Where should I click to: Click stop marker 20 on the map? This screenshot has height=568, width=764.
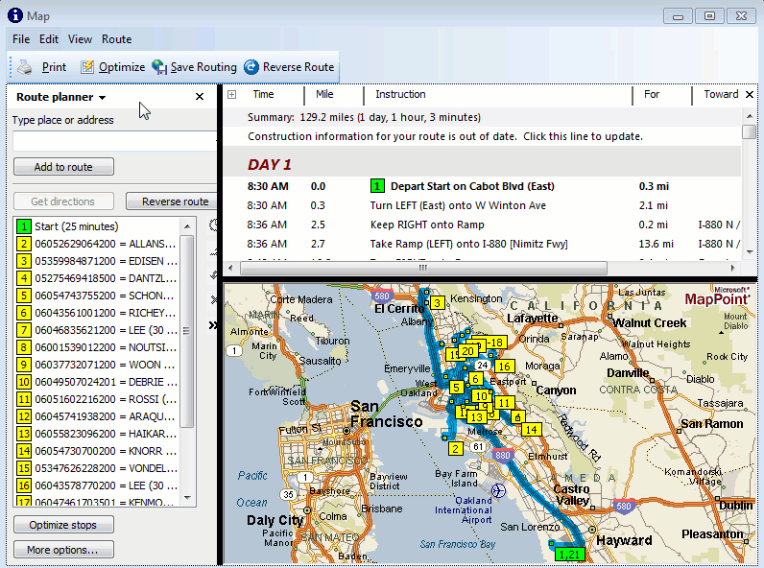tap(467, 351)
